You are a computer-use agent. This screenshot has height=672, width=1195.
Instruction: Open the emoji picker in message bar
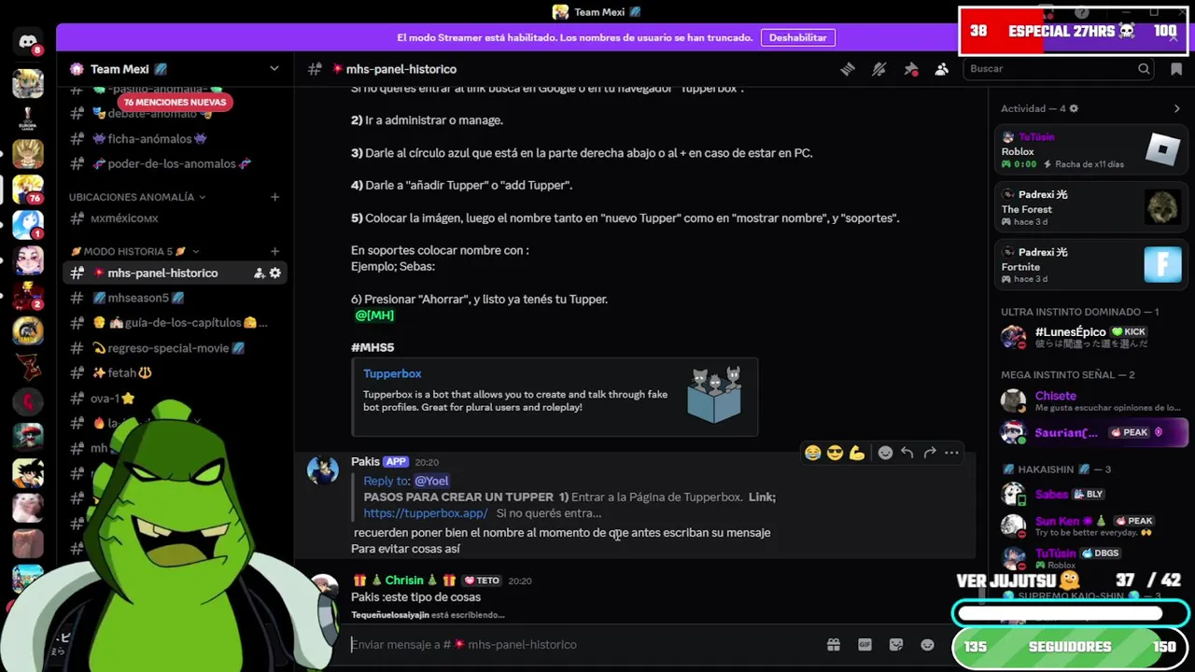click(x=927, y=645)
